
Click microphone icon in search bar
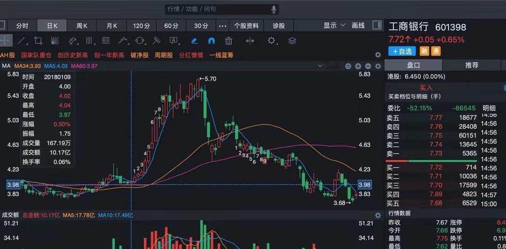[x=274, y=9]
